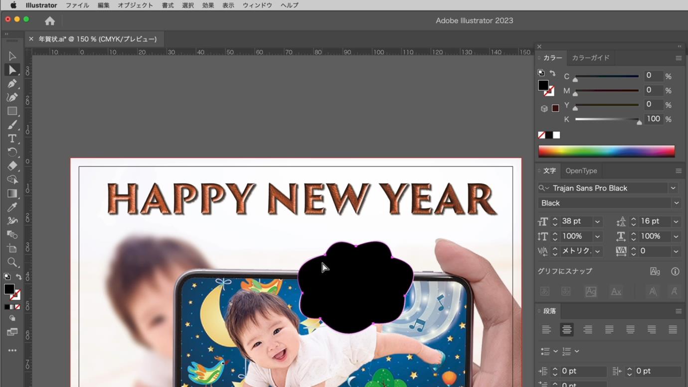Align paragraph text left
The height and width of the screenshot is (387, 688).
(546, 330)
